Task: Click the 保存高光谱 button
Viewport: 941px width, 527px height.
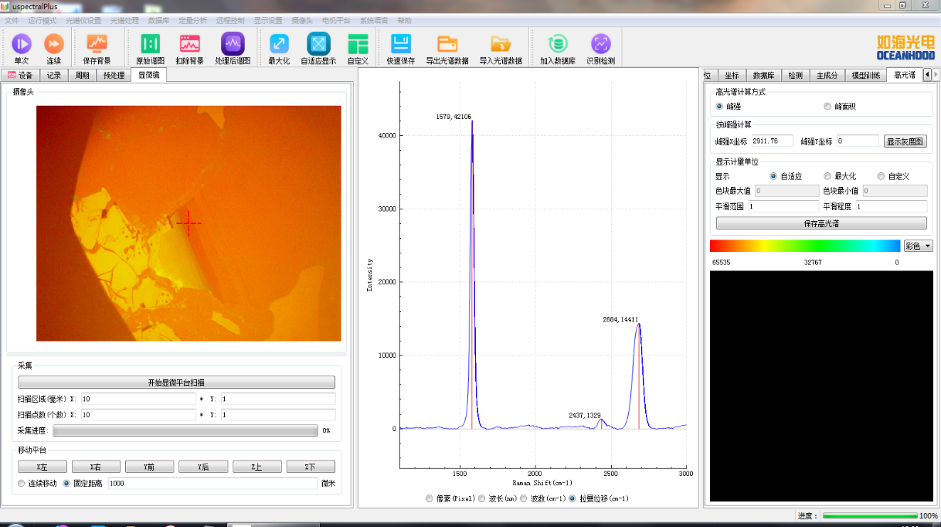Action: tap(821, 223)
